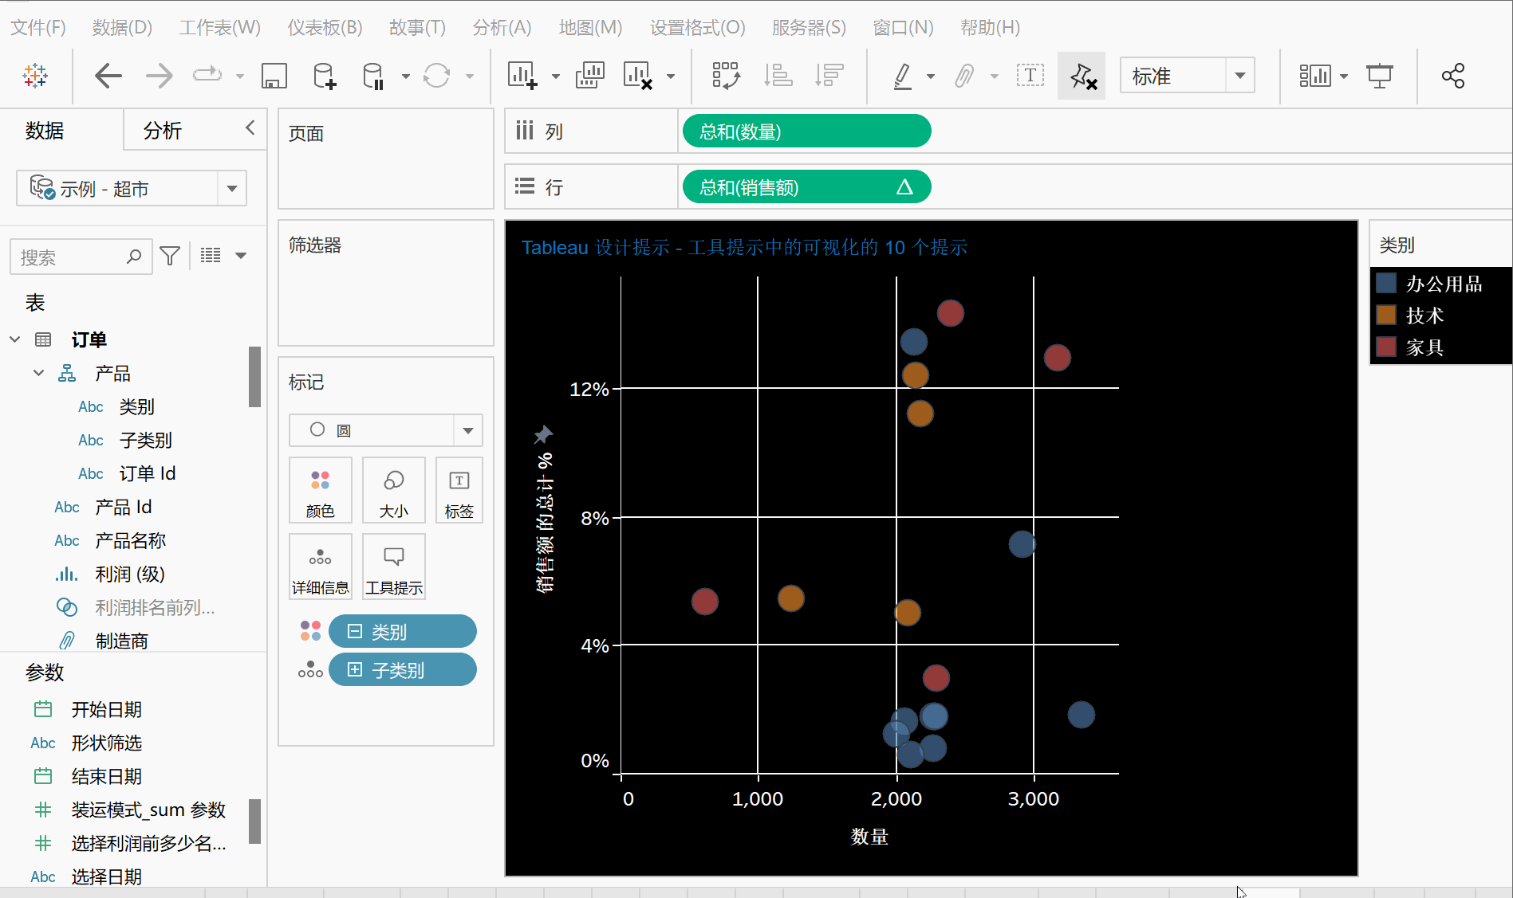Click the filter funnel icon in data pane
The height and width of the screenshot is (898, 1513).
tap(170, 256)
